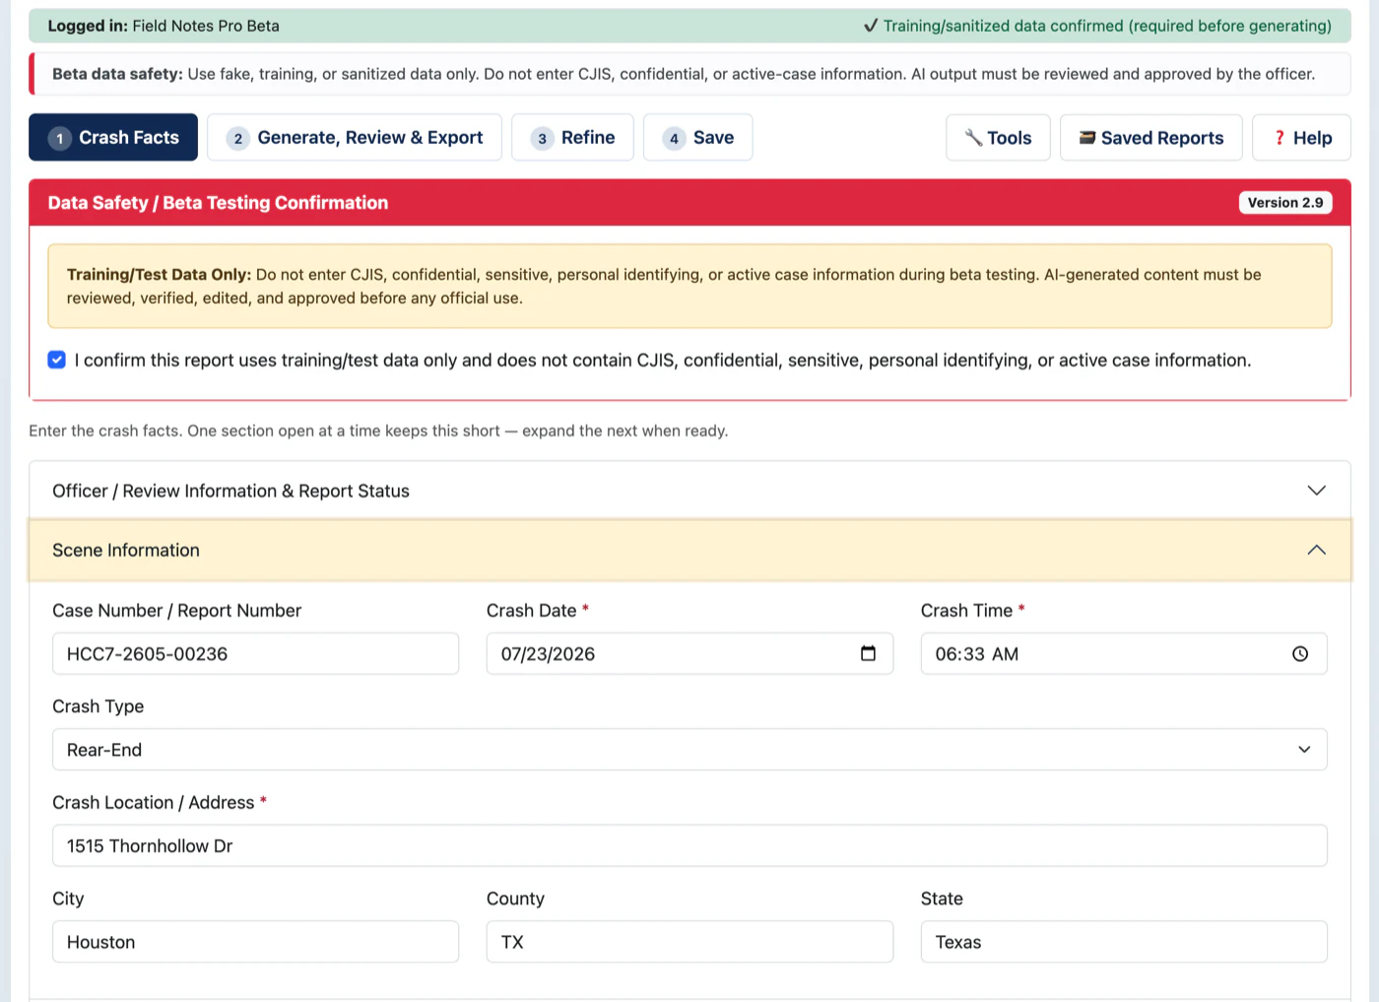Click the Saved Reports folder icon
Screen dimensions: 1379x1002
(1087, 138)
